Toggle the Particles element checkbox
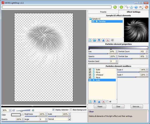The width and height of the screenshot is (150, 124). [93, 21]
